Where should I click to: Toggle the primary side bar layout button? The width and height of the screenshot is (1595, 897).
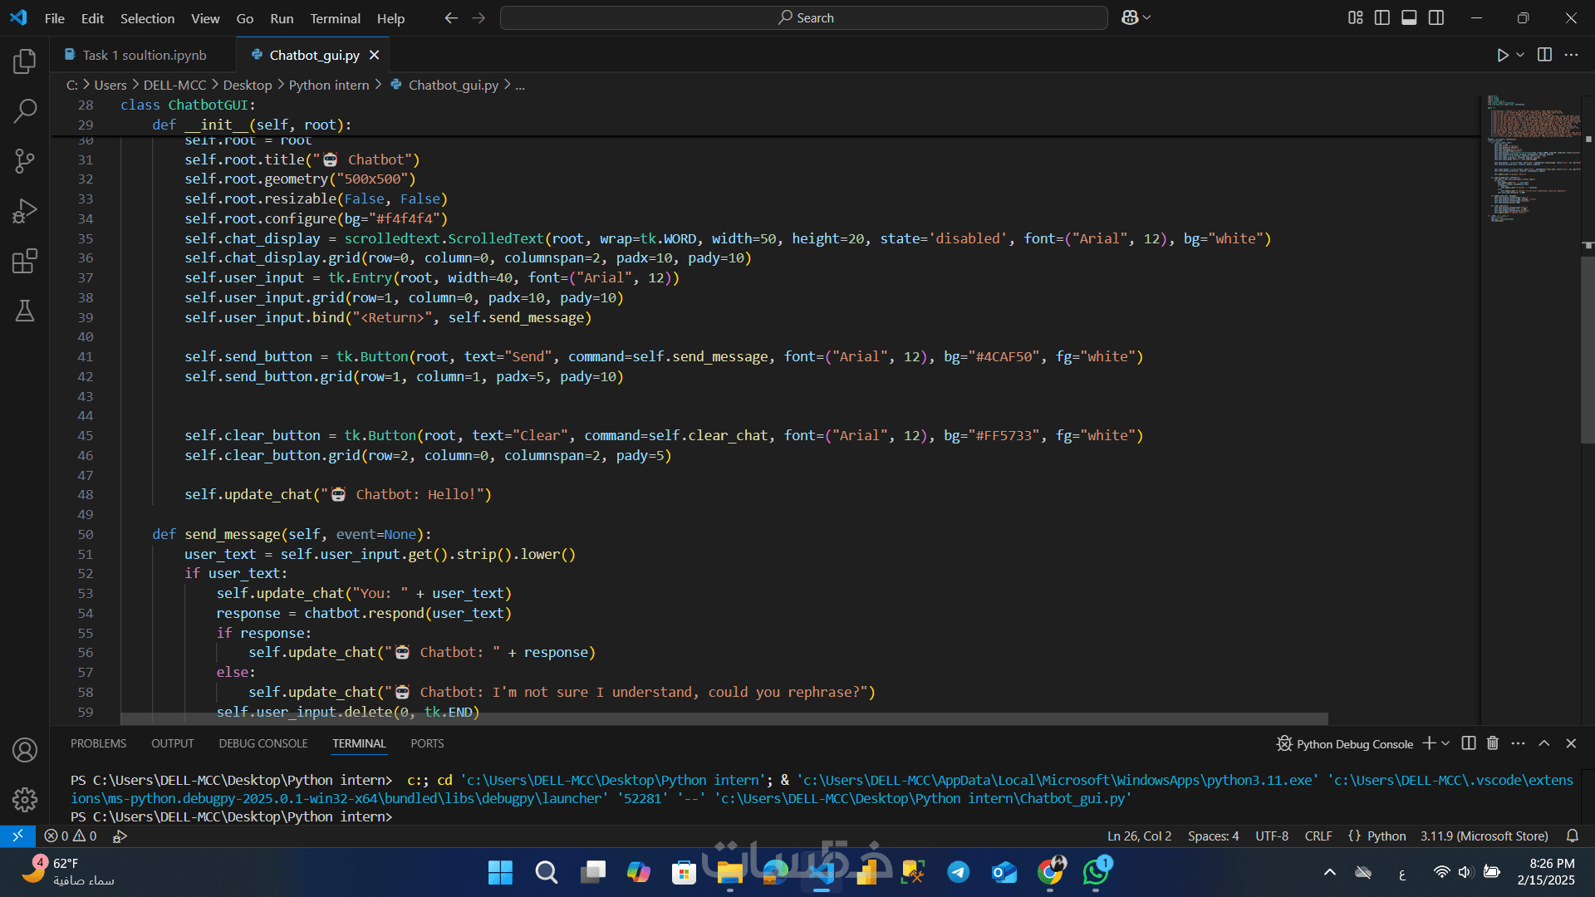(1382, 17)
